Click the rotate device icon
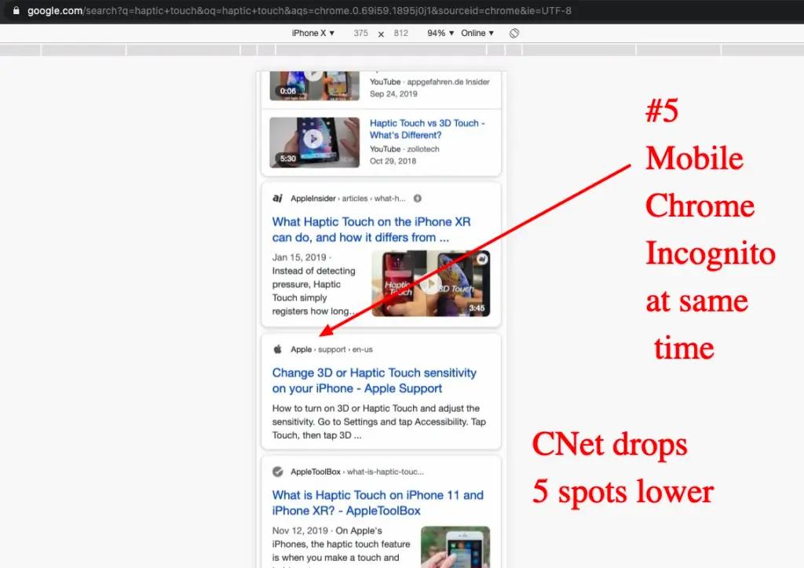This screenshot has height=568, width=804. [x=513, y=33]
